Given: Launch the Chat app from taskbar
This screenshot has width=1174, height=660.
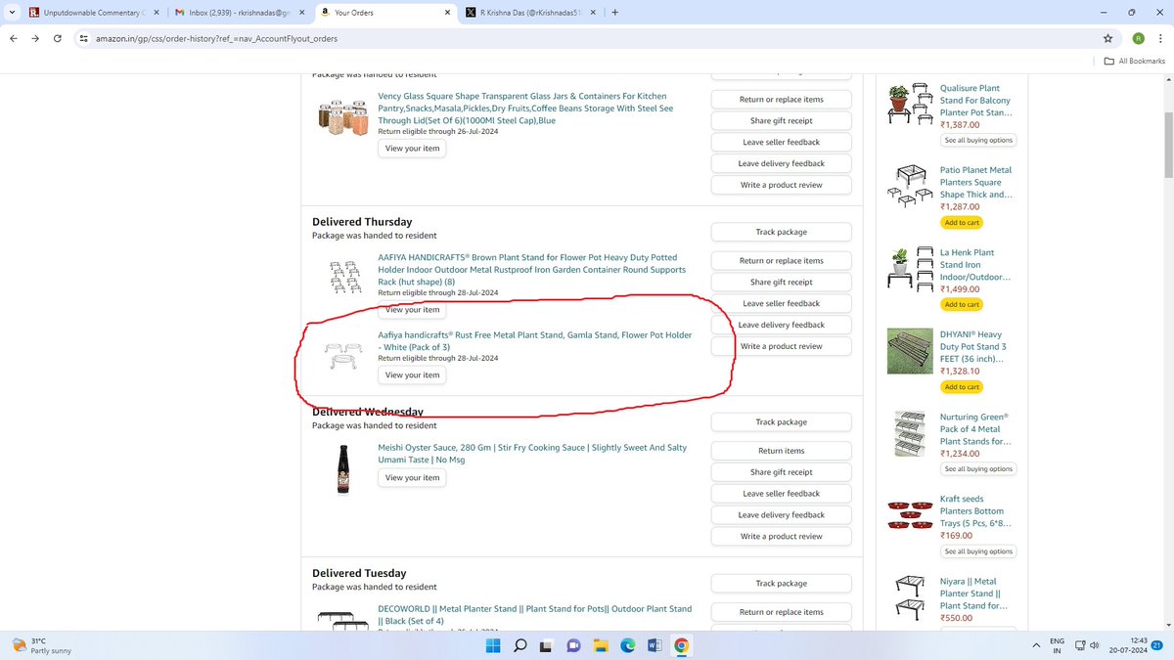Looking at the screenshot, I should click(574, 645).
